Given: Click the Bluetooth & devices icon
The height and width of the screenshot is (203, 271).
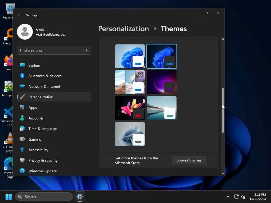Looking at the screenshot, I should 22,76.
